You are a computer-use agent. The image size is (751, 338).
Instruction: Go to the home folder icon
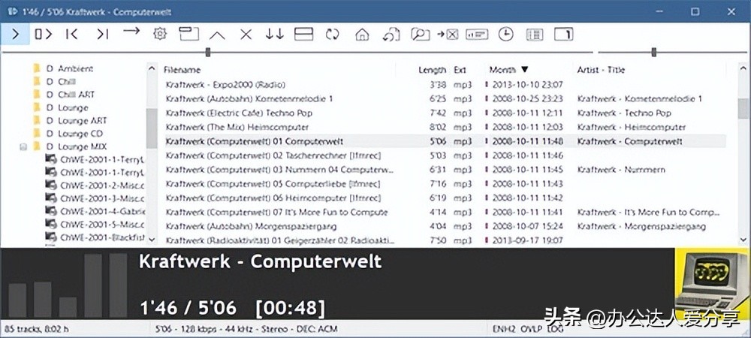tap(363, 35)
